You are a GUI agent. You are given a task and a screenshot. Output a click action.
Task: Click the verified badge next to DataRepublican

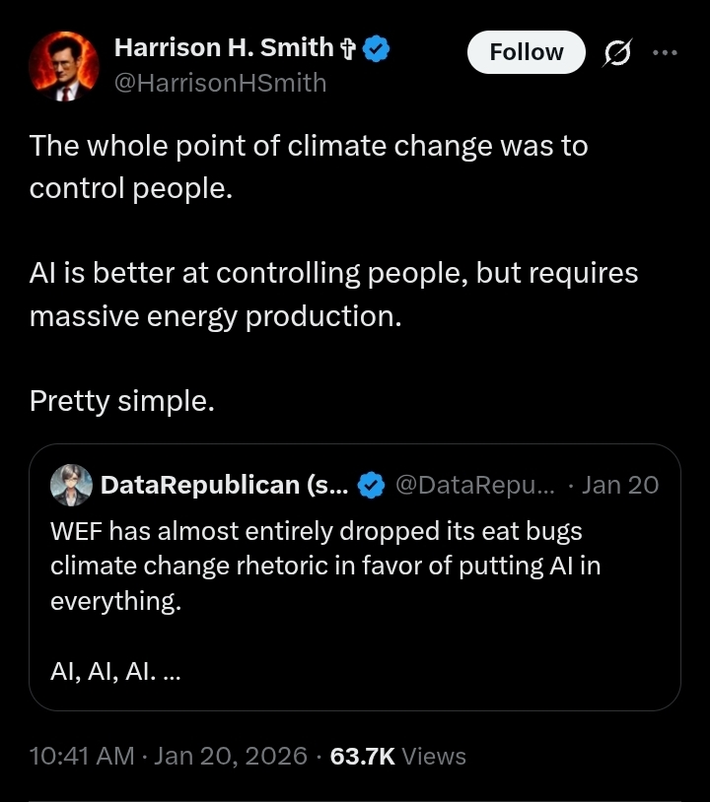(370, 485)
